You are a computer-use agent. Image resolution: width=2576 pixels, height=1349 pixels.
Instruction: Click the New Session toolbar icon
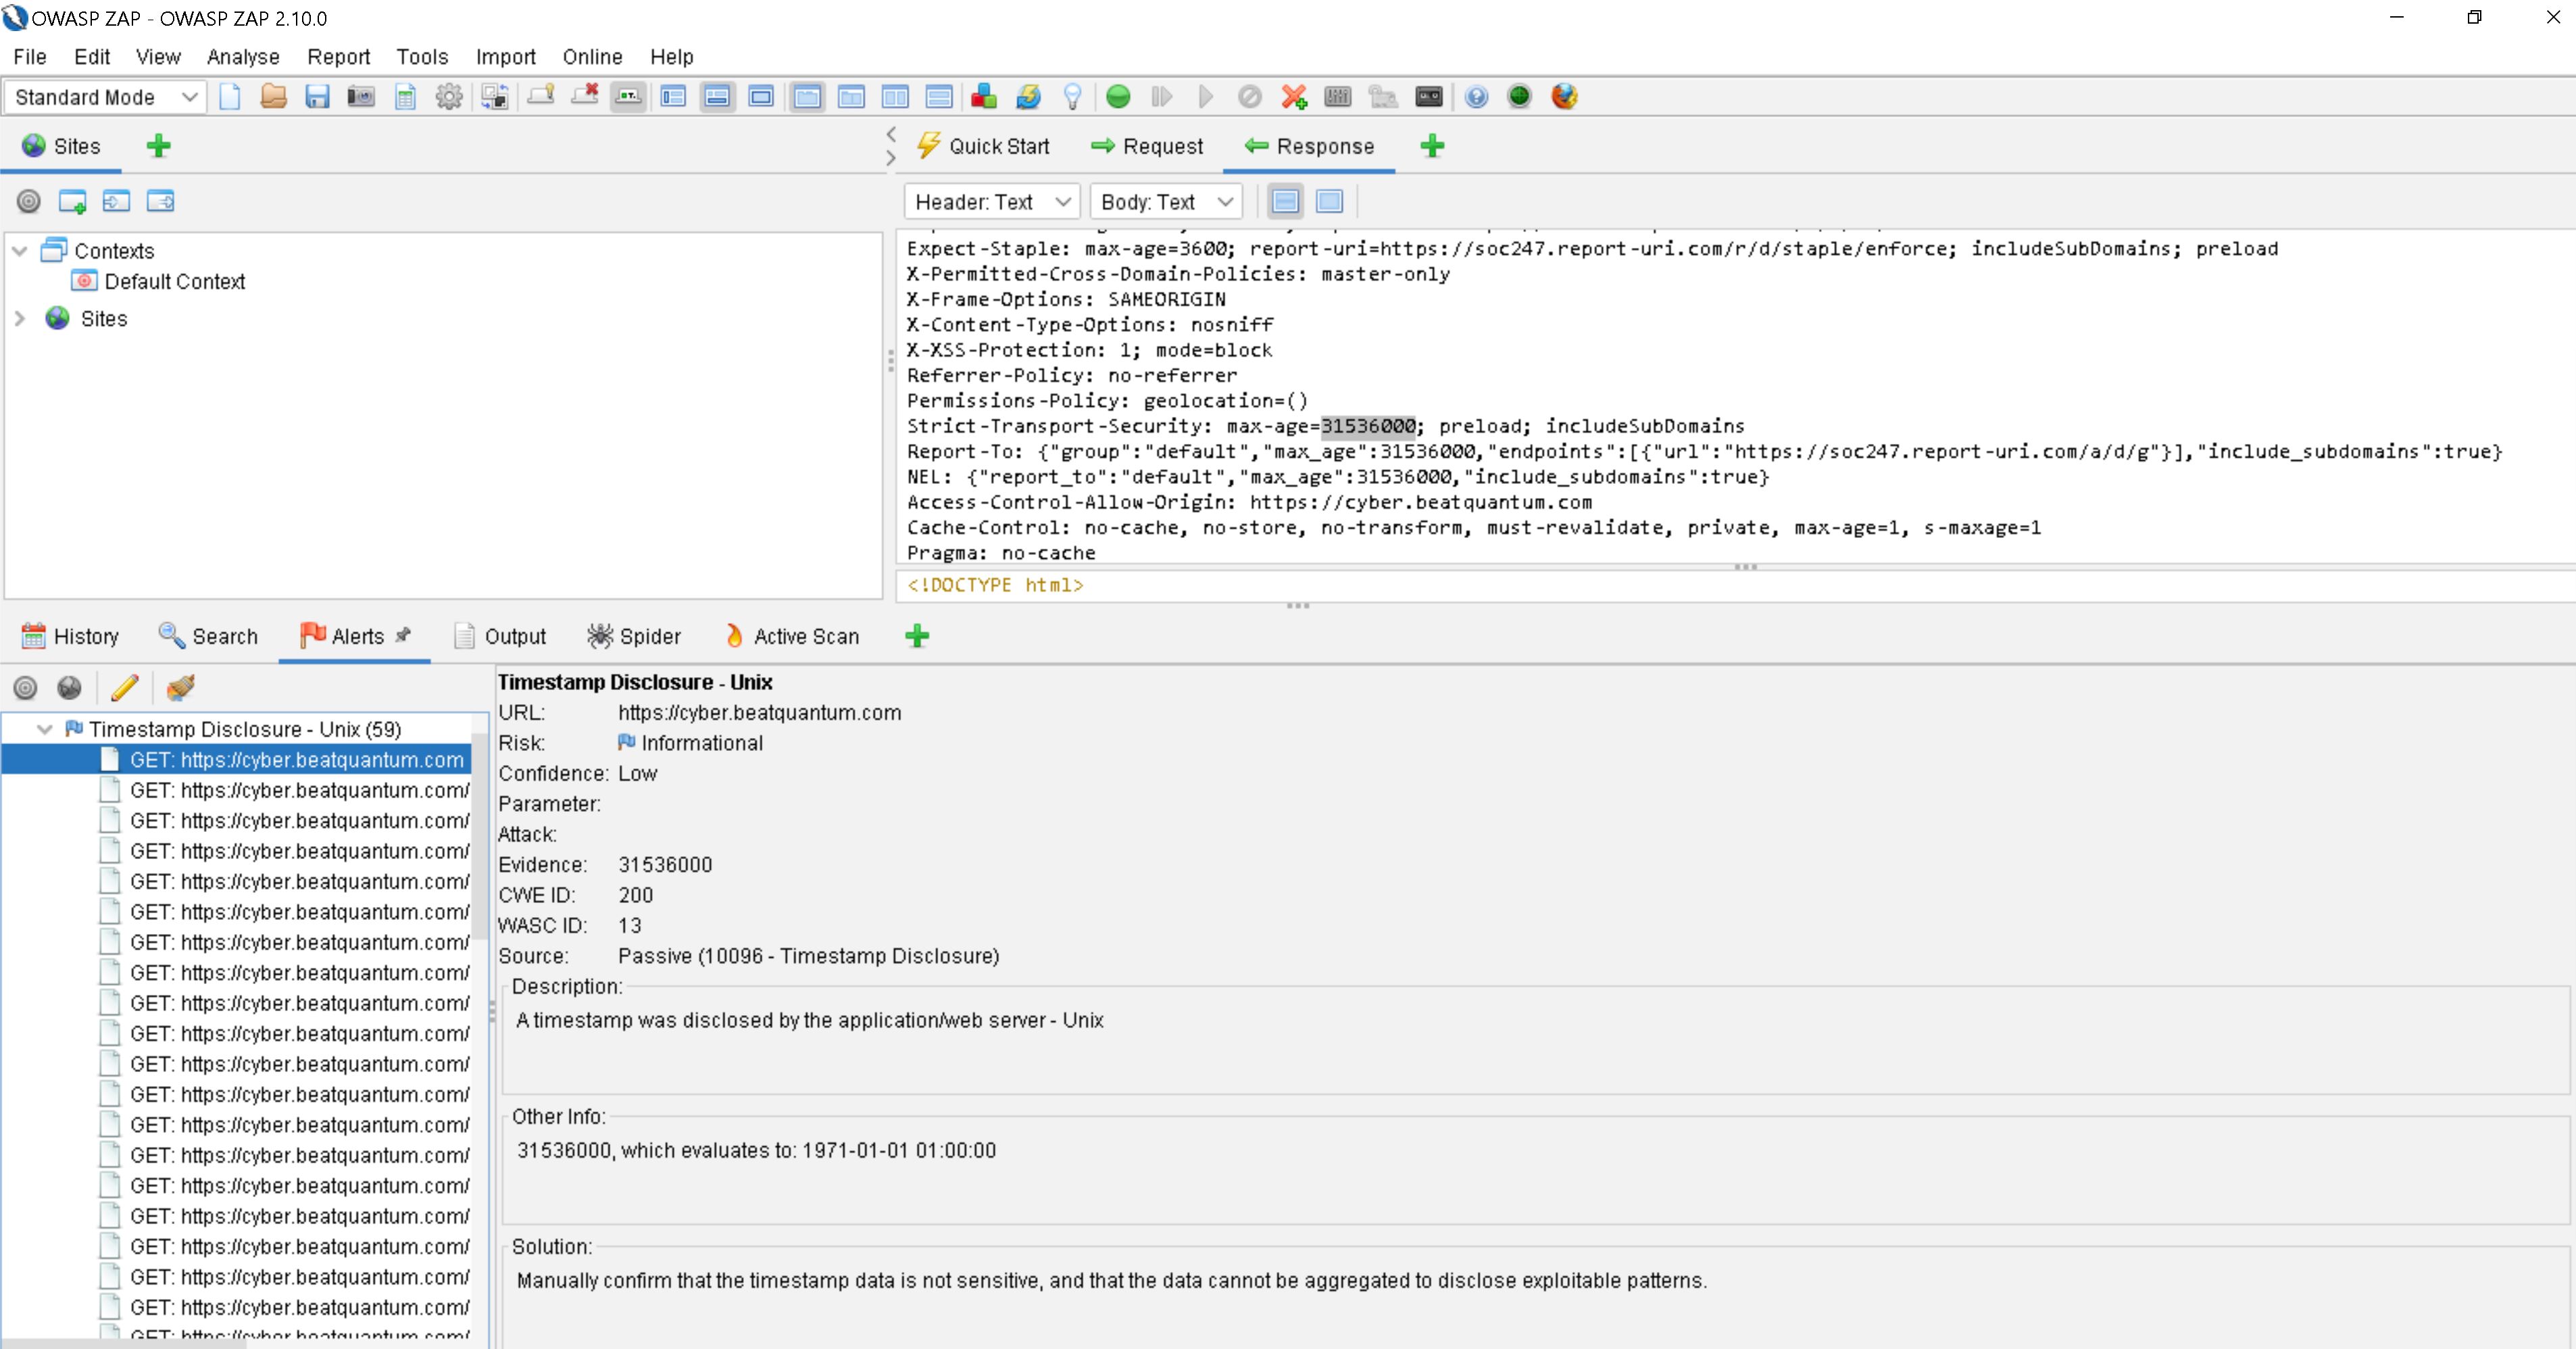[230, 97]
